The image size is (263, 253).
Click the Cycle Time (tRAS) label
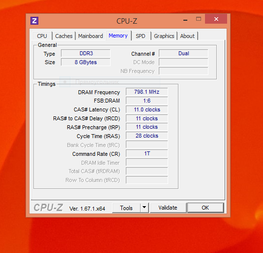(98, 136)
